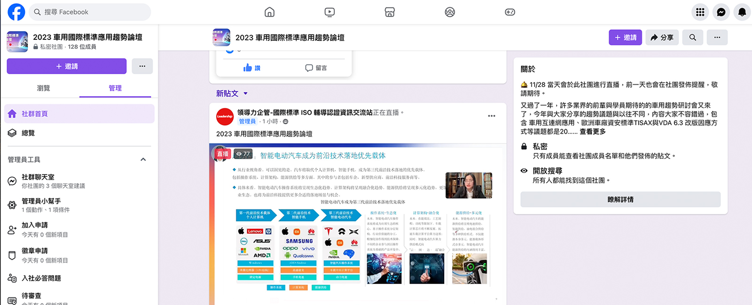Open the Marketplace icon in top navigation

point(390,12)
